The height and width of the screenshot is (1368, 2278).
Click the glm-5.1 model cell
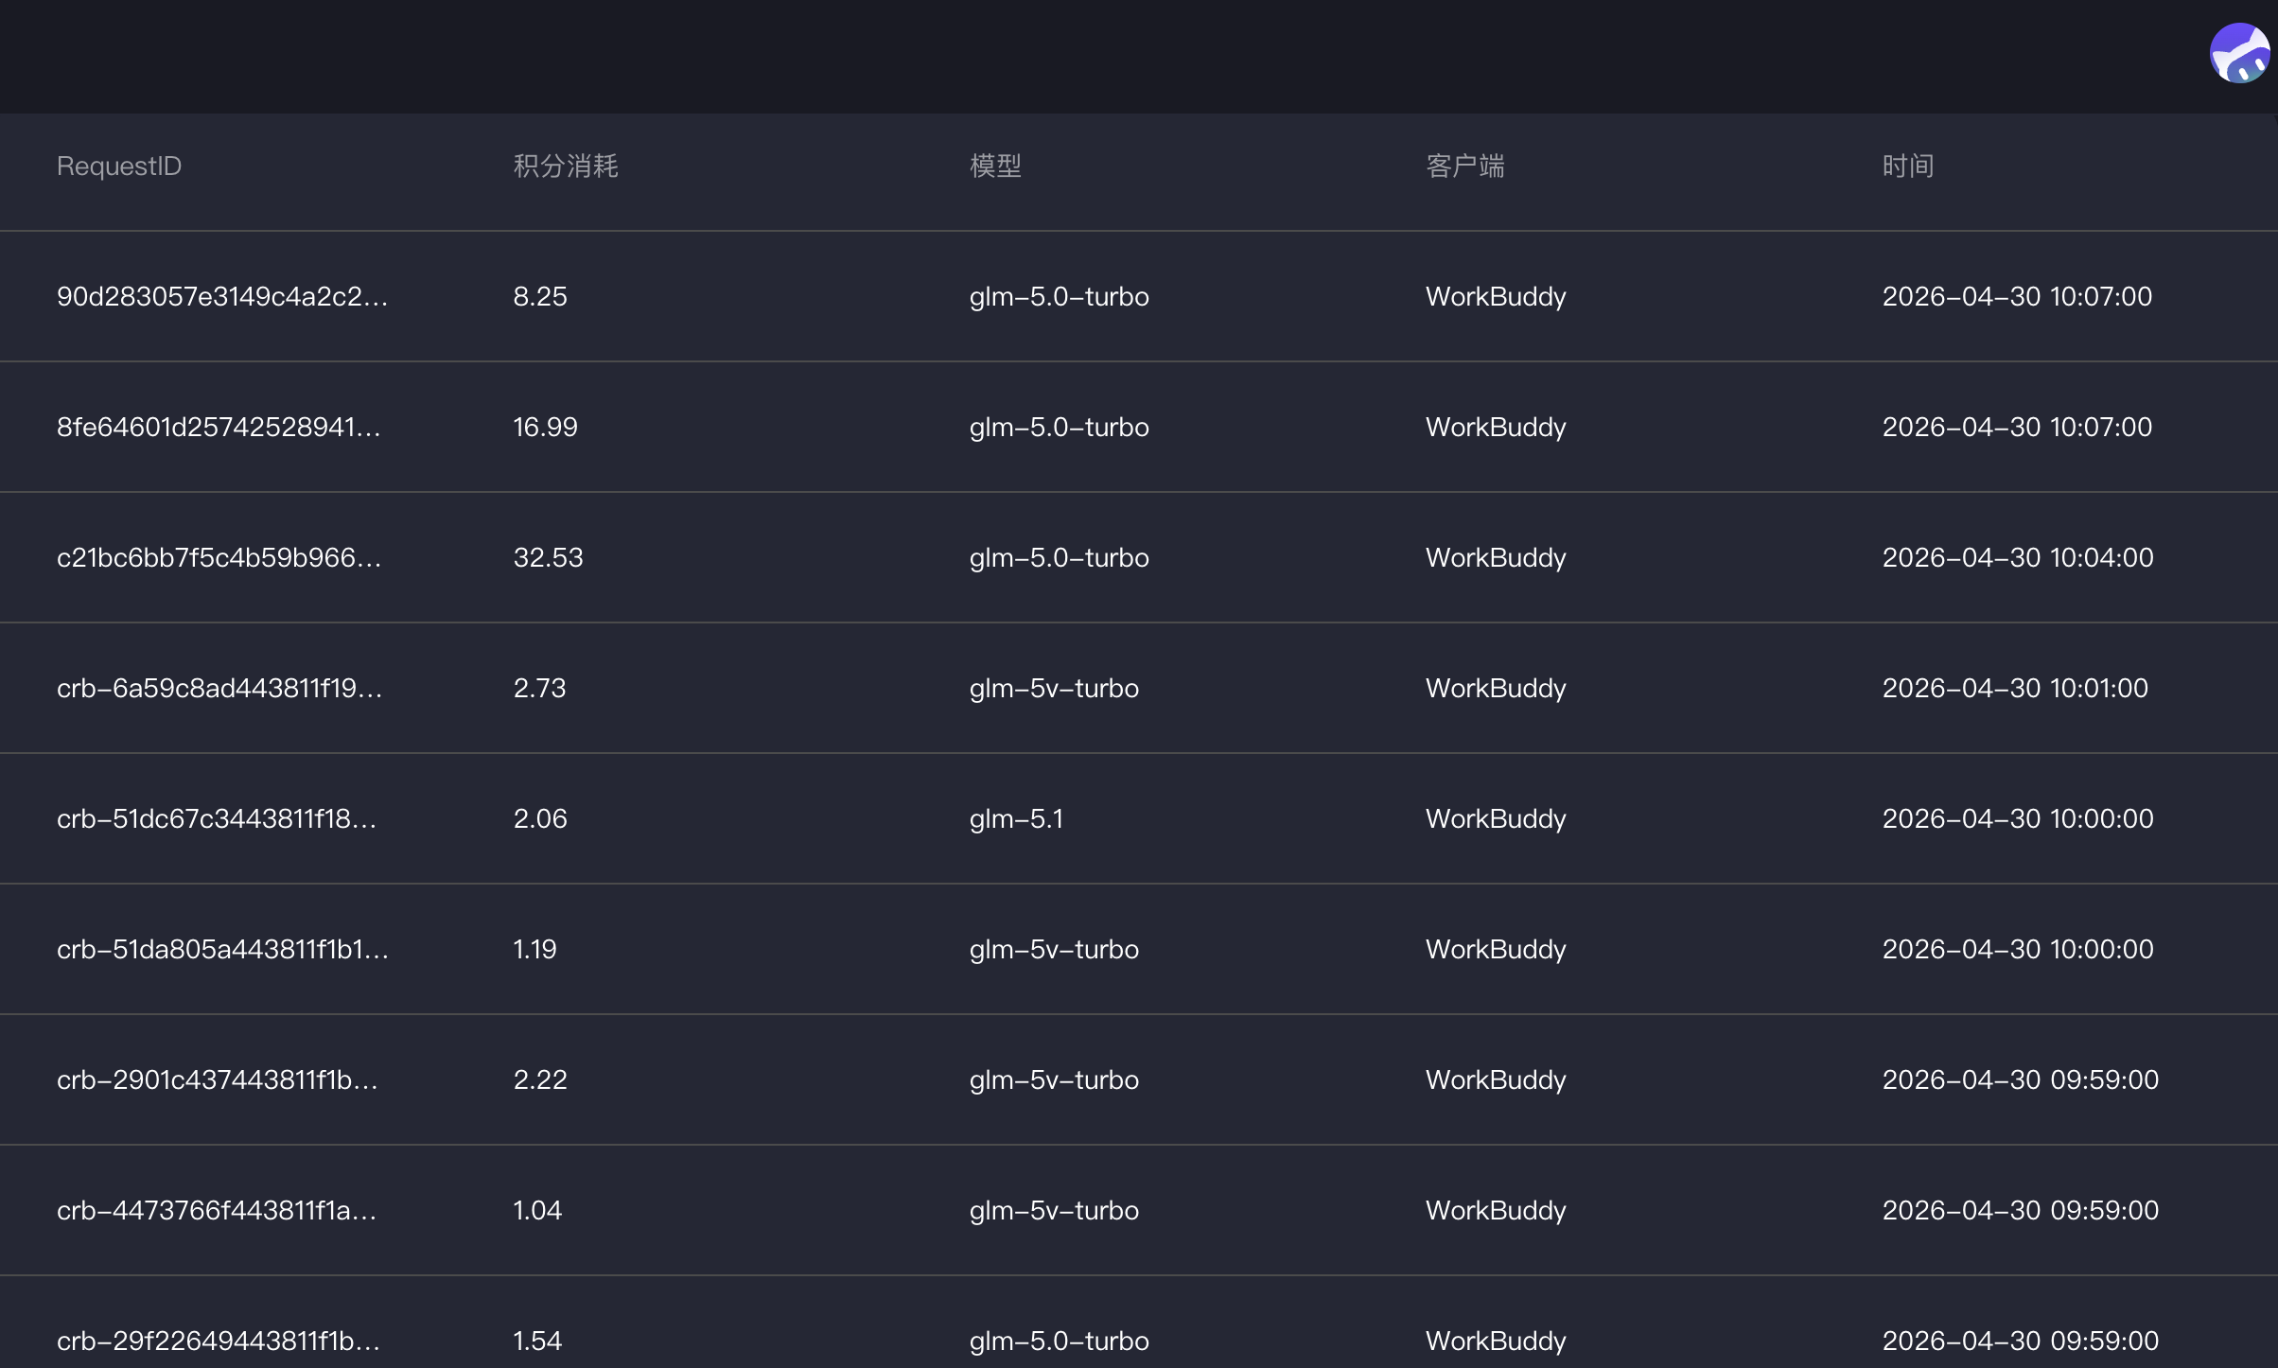pos(1016,819)
